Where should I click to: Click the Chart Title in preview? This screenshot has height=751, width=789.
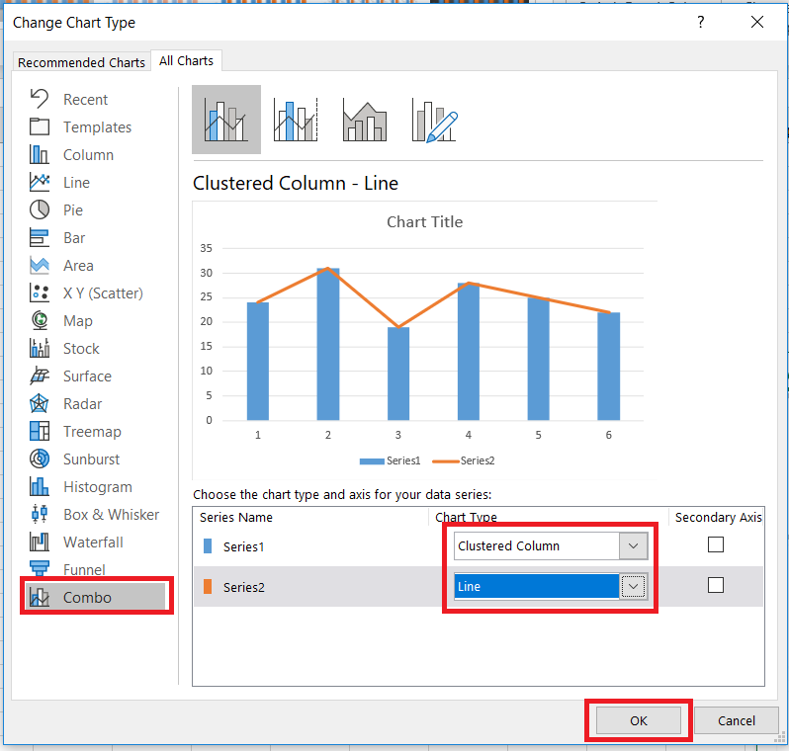click(x=424, y=221)
